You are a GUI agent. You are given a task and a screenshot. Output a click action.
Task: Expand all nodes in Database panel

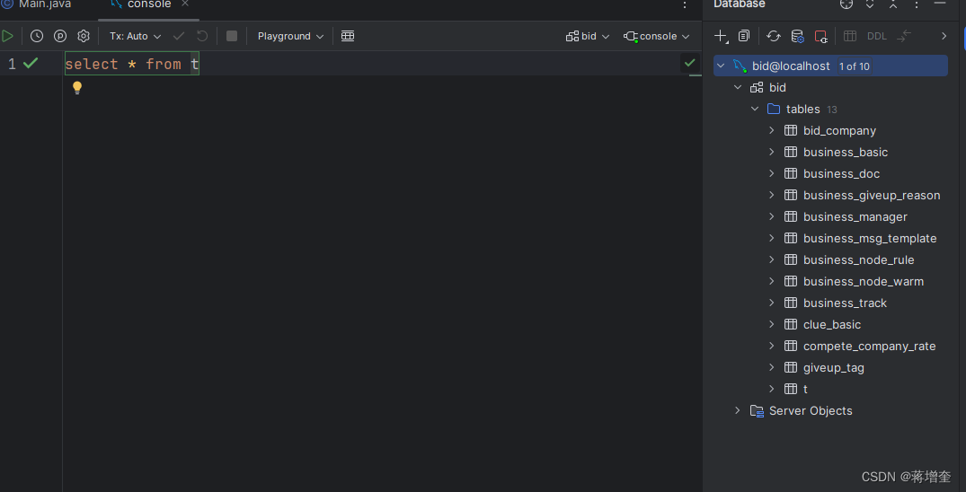tap(870, 4)
